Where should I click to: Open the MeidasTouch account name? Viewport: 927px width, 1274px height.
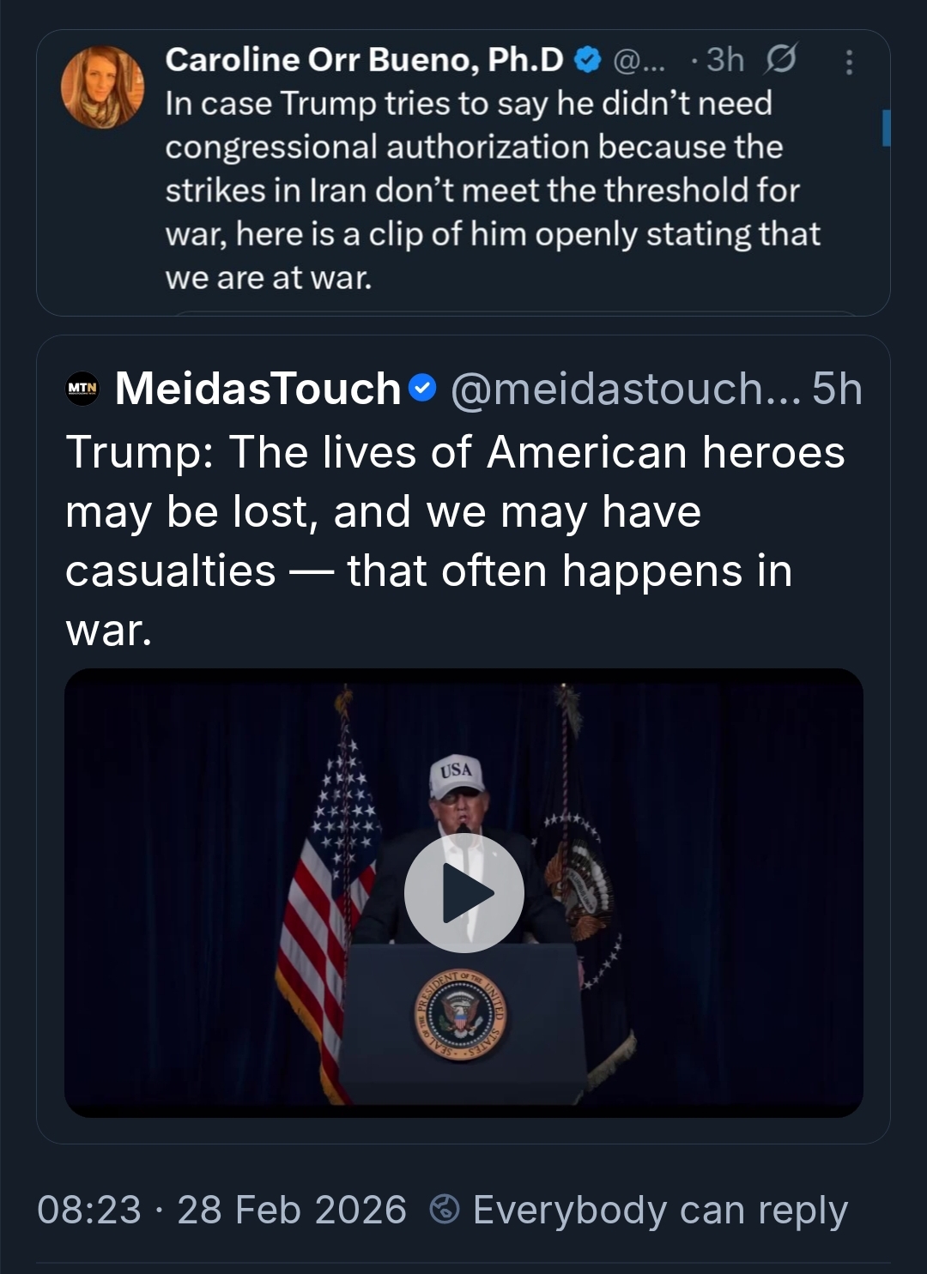click(x=257, y=389)
